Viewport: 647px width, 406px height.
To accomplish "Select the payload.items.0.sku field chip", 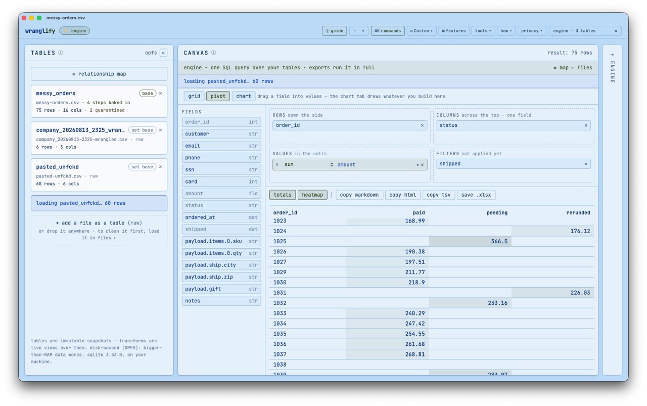I will point(221,241).
